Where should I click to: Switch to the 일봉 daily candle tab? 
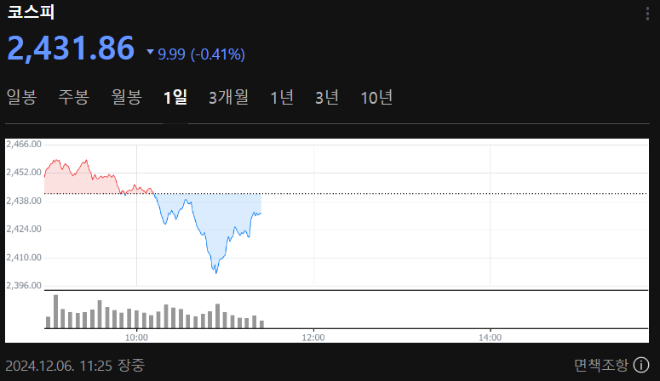(x=21, y=98)
